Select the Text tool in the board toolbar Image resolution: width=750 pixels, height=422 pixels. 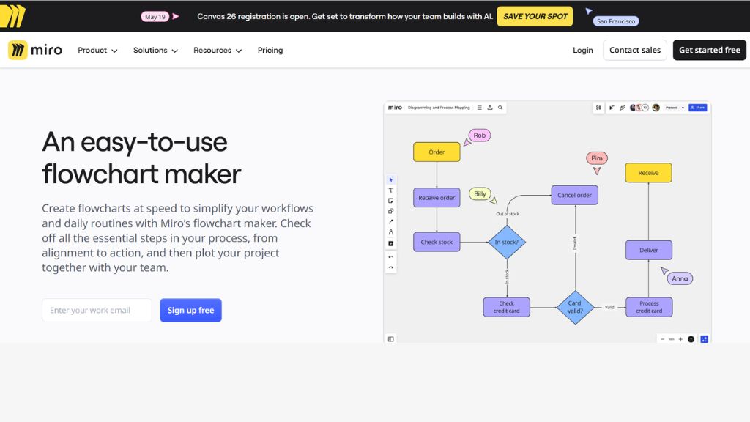391,190
